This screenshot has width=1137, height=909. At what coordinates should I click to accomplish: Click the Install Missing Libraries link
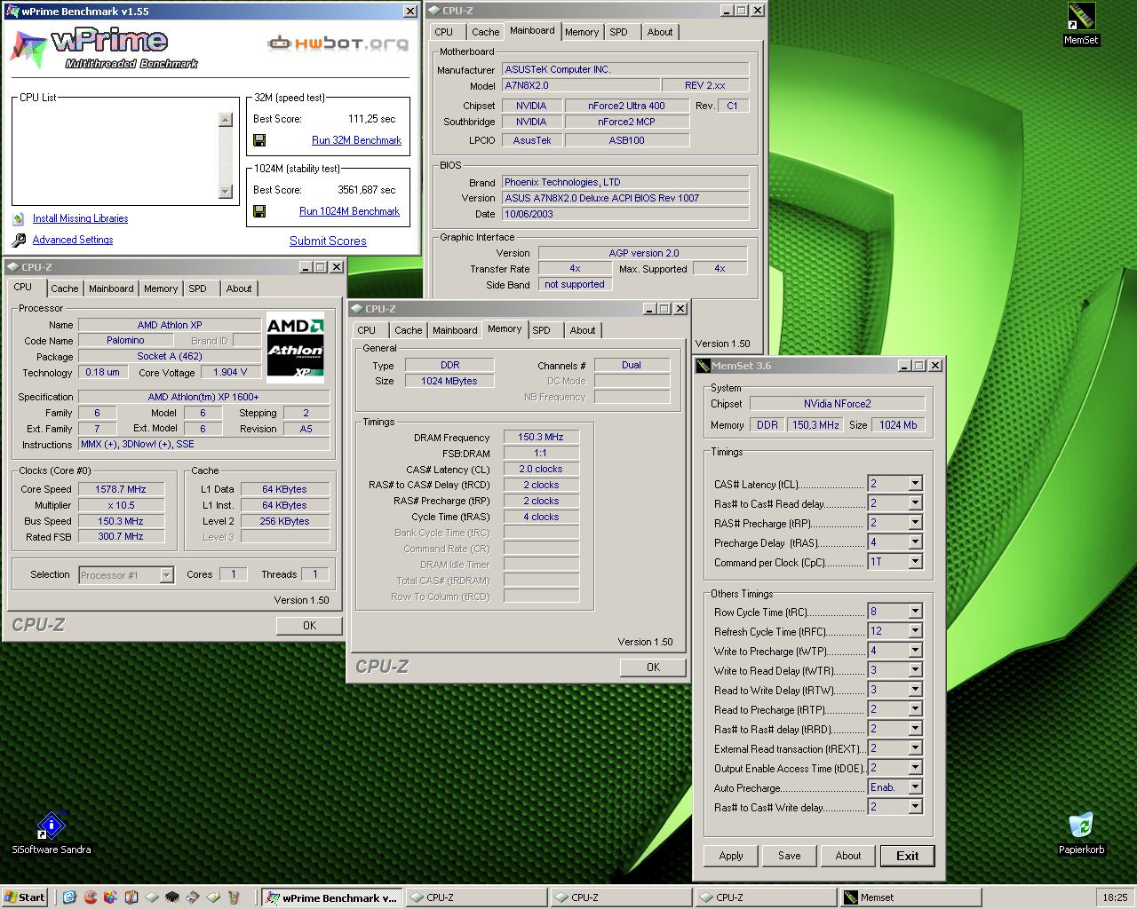click(80, 218)
